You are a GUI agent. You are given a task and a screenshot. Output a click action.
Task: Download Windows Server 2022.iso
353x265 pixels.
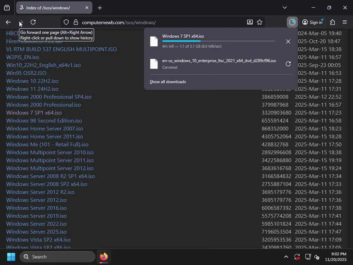point(37,224)
